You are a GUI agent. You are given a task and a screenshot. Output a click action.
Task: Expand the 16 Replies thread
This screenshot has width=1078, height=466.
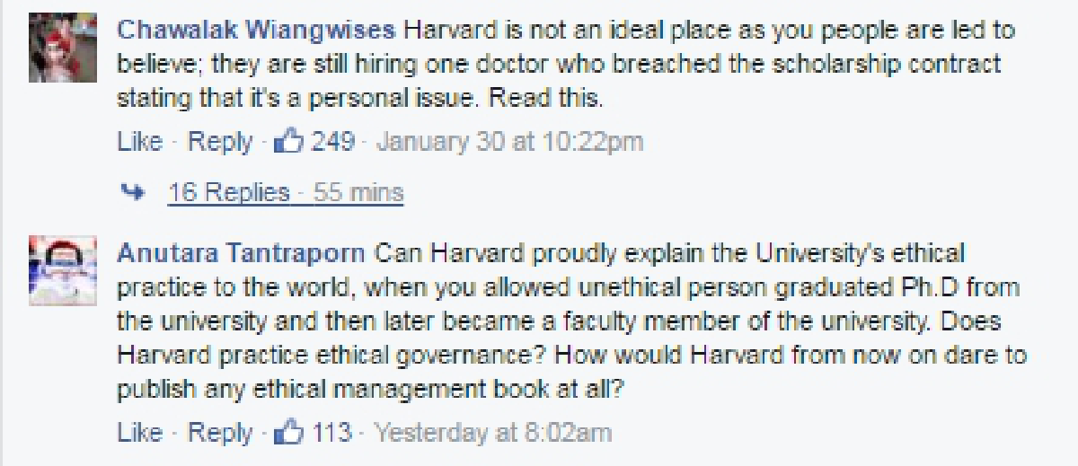click(229, 192)
